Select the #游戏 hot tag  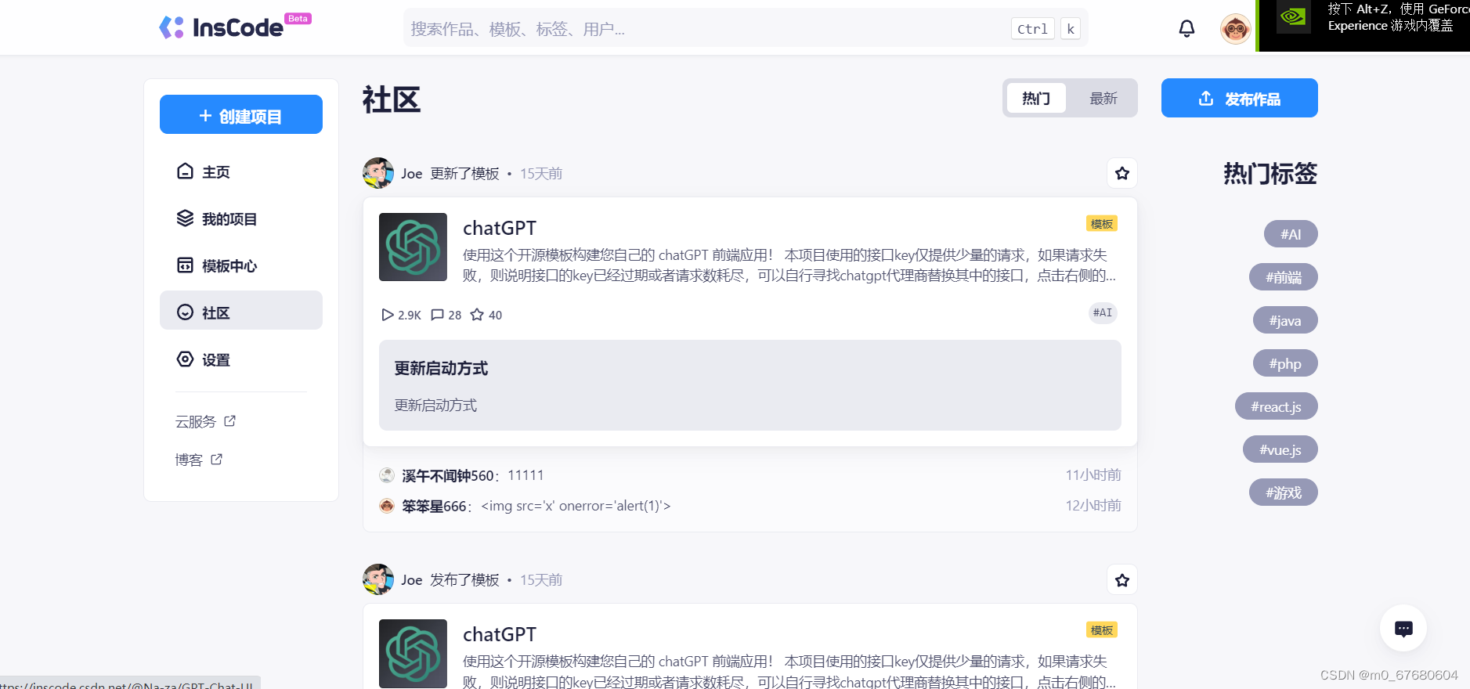pos(1284,492)
